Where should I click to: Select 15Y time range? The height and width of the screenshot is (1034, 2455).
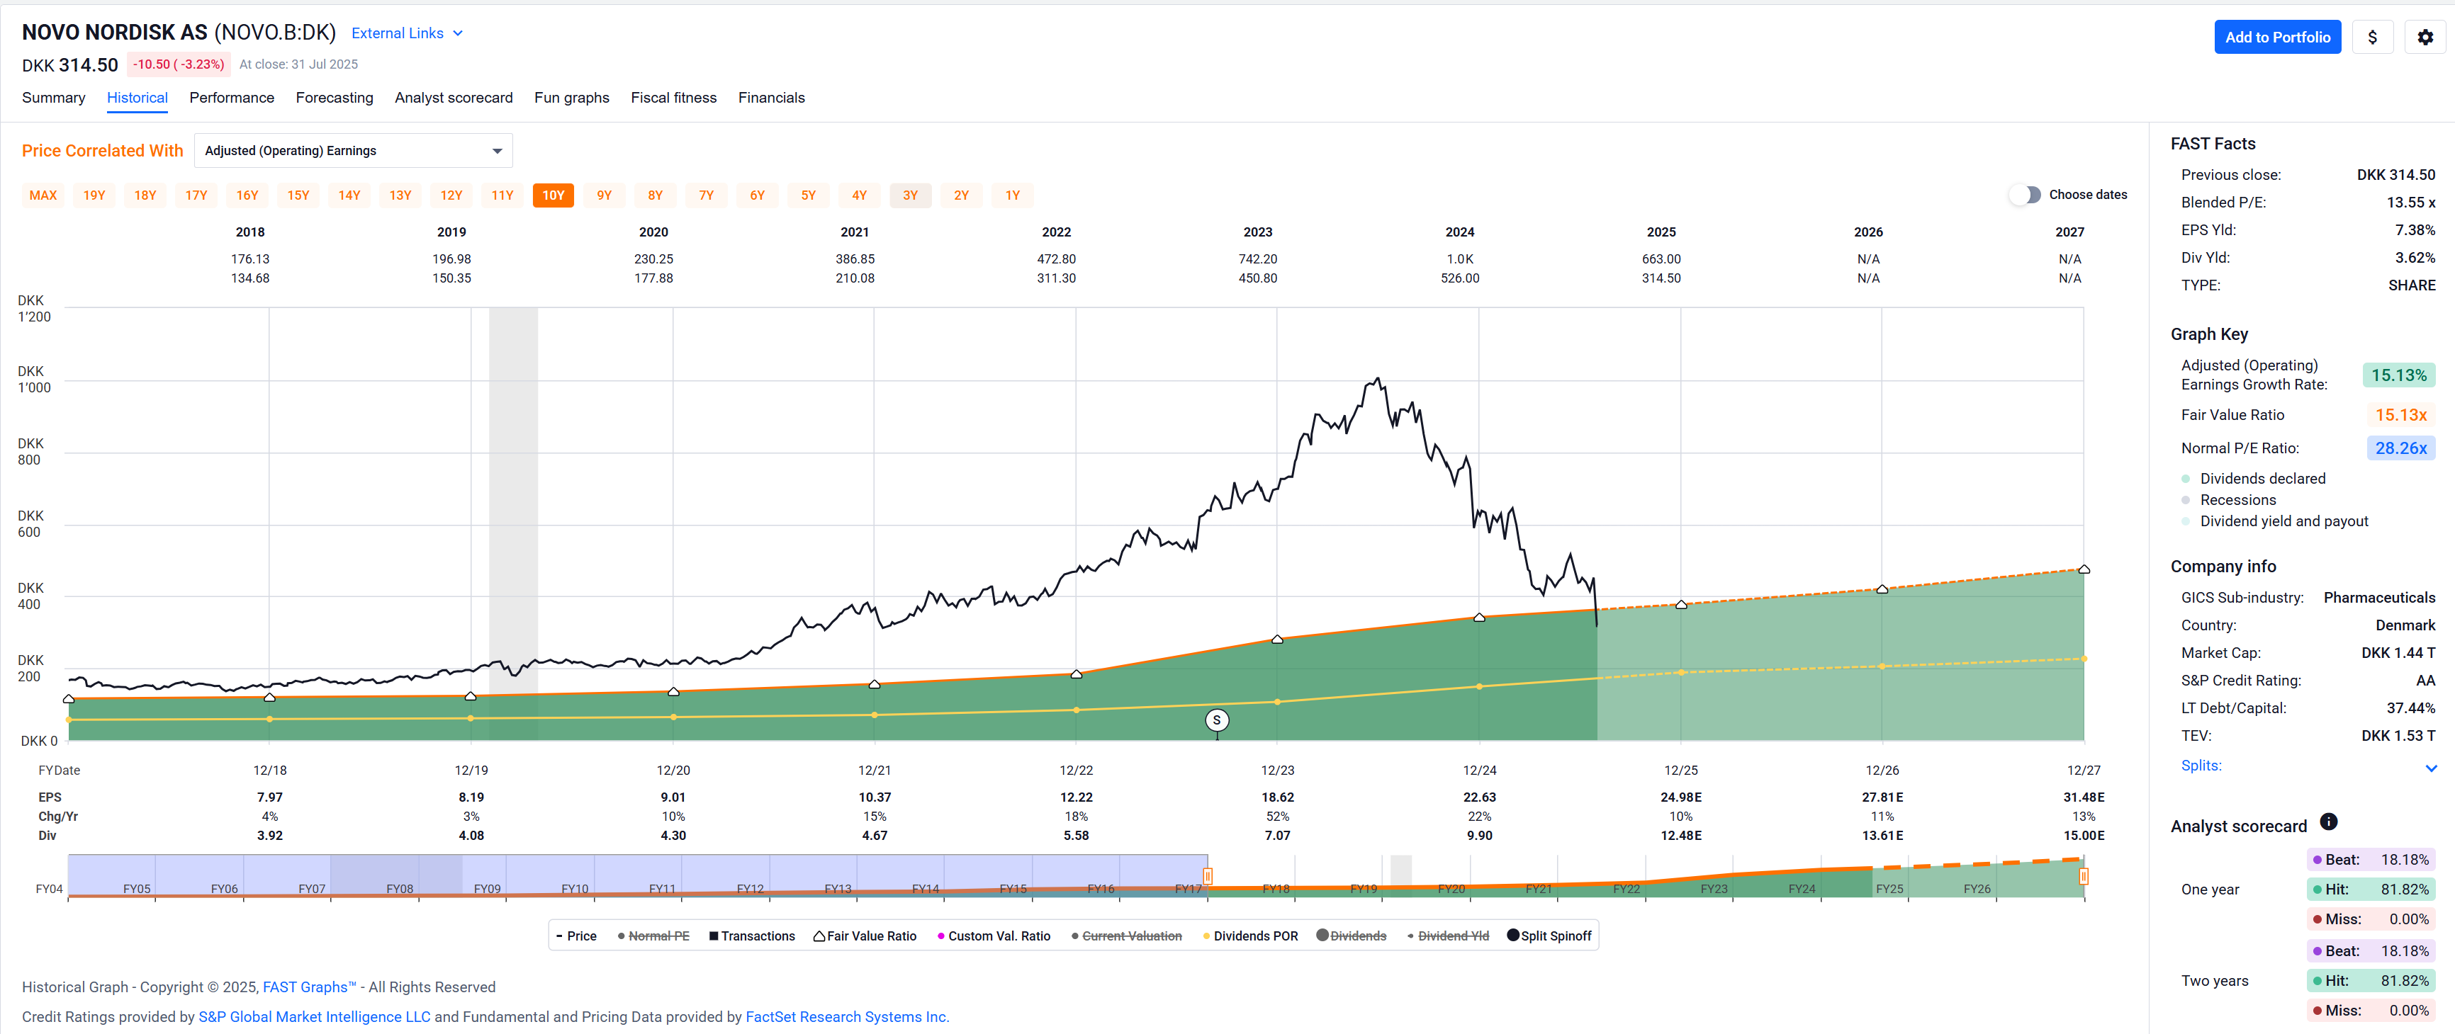[x=298, y=195]
